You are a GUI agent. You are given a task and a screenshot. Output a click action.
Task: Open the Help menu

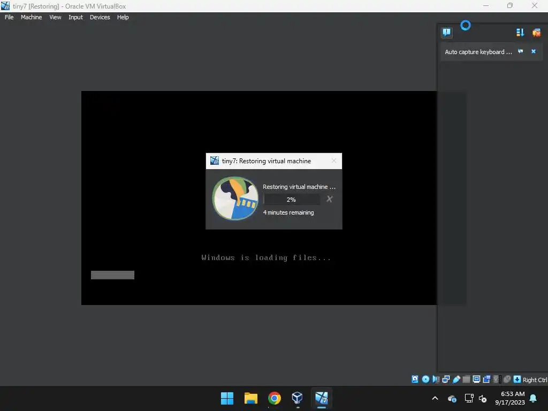pyautogui.click(x=123, y=17)
